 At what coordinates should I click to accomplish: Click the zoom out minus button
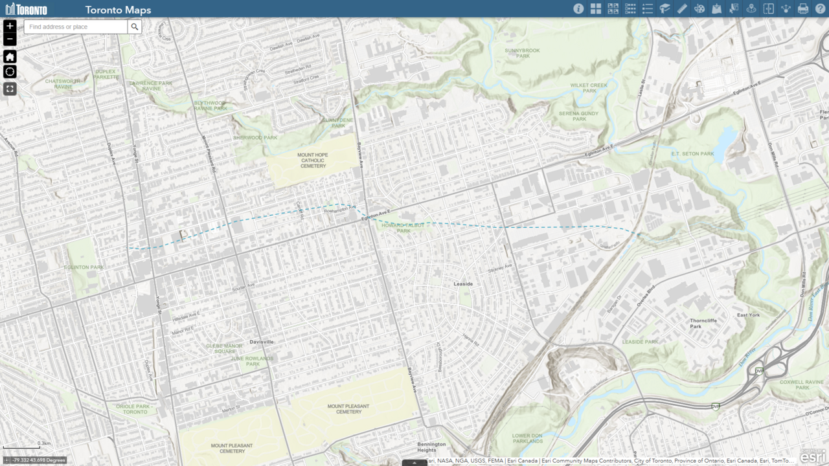(10, 40)
